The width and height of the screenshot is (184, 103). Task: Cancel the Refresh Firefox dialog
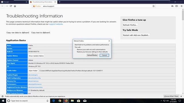(104, 55)
